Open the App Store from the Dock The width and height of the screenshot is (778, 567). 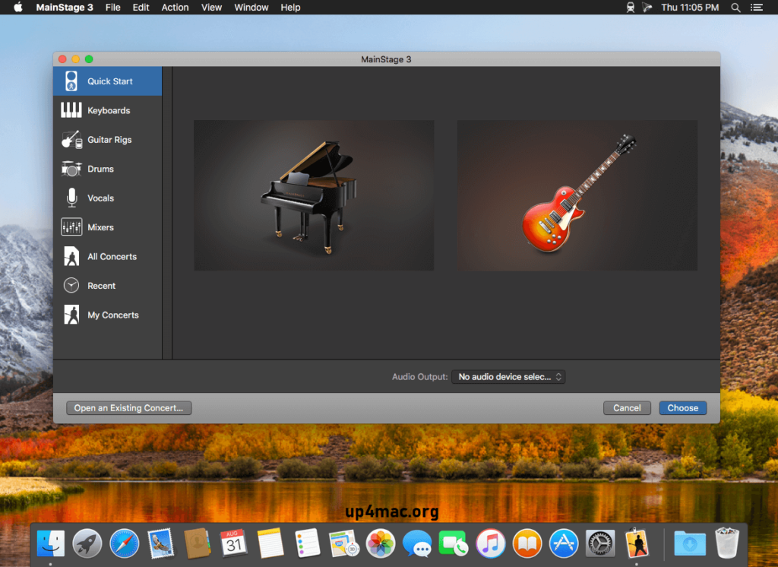[563, 543]
